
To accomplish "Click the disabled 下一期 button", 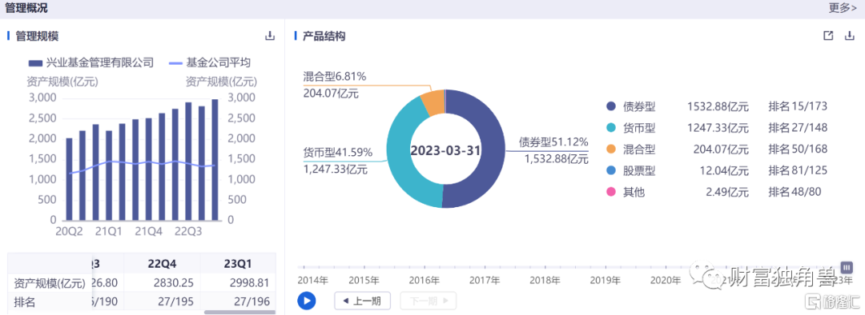I will coord(428,301).
